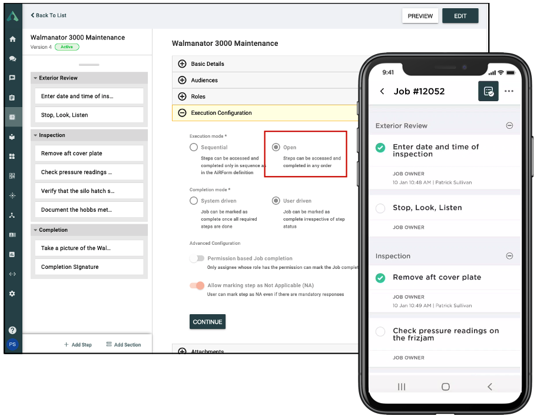The height and width of the screenshot is (416, 537).
Task: Enable Permission based Job completion toggle
Action: pos(197,258)
